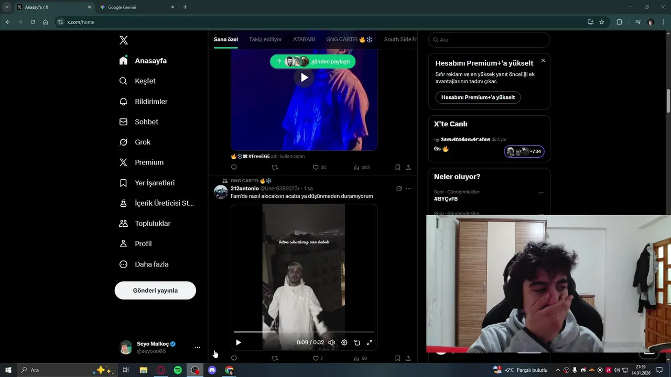Open the Chrome tab search dropdown arrow
This screenshot has width=671, height=377.
click(7, 7)
